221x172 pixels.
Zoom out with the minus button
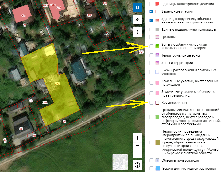138,153
